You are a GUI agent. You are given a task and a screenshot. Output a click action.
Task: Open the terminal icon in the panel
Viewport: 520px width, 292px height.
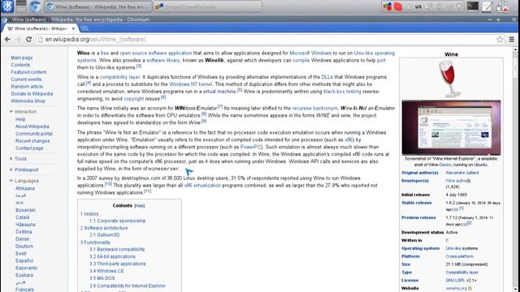[473, 6]
